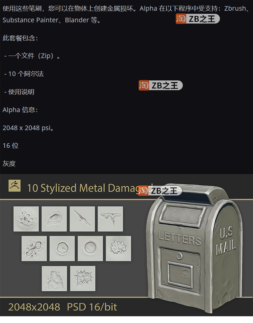Click the 2048x2048 PSD 16/bit footer text
The width and height of the screenshot is (253, 323).
coord(62,307)
